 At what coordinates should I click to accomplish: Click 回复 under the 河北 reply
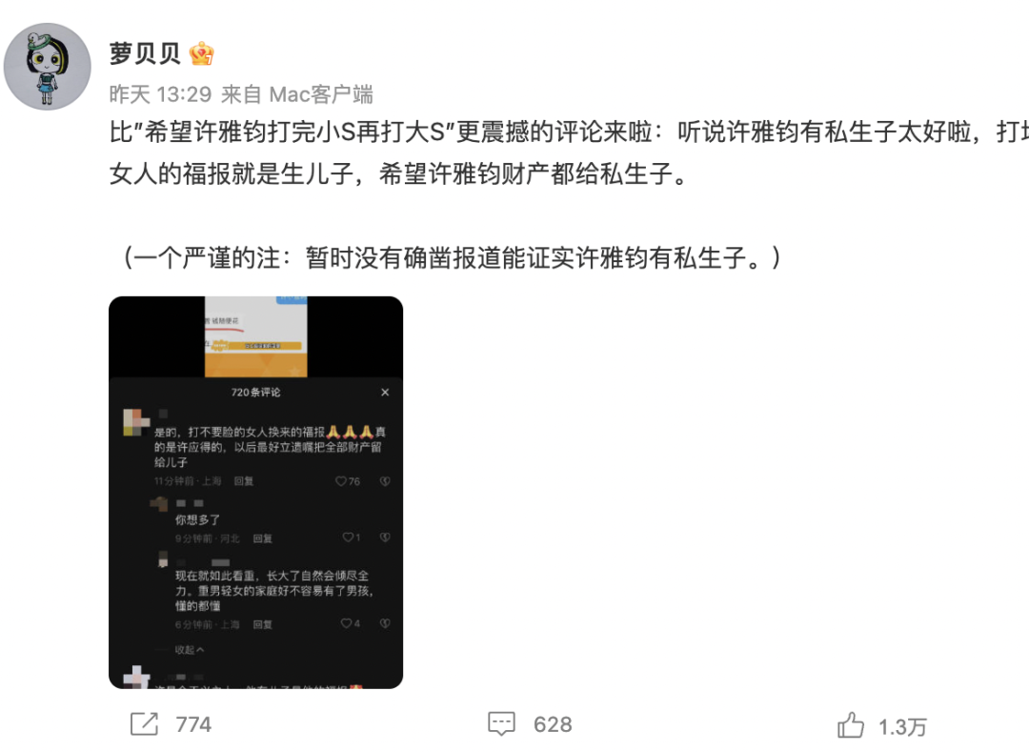263,539
